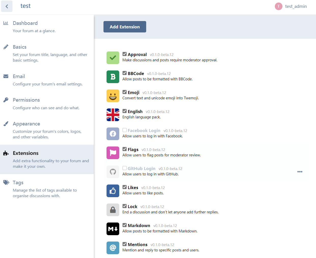Go to Basics settings
The height and width of the screenshot is (258, 316).
coord(47,53)
